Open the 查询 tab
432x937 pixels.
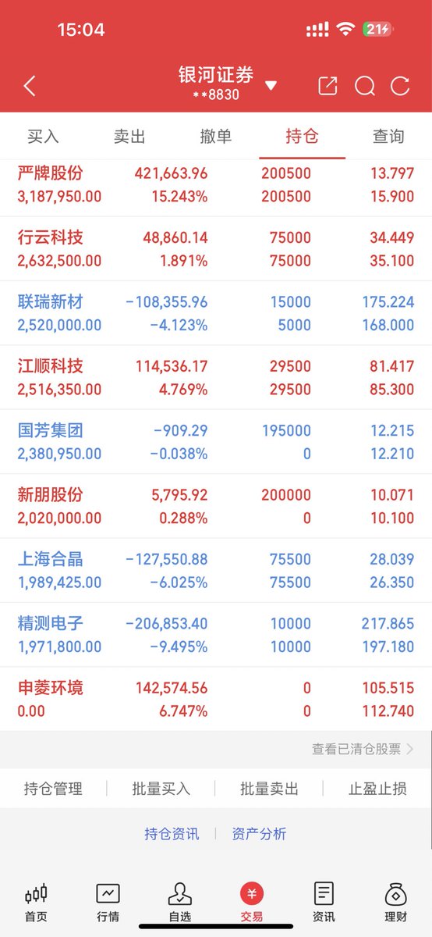point(388,137)
